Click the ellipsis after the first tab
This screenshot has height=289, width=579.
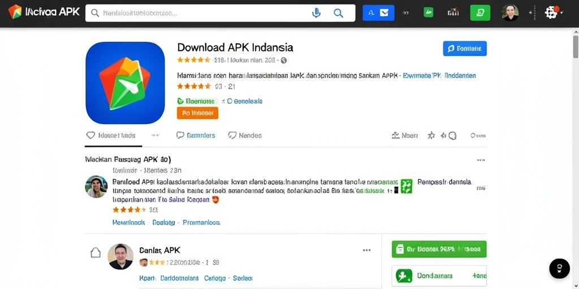pyautogui.click(x=155, y=135)
